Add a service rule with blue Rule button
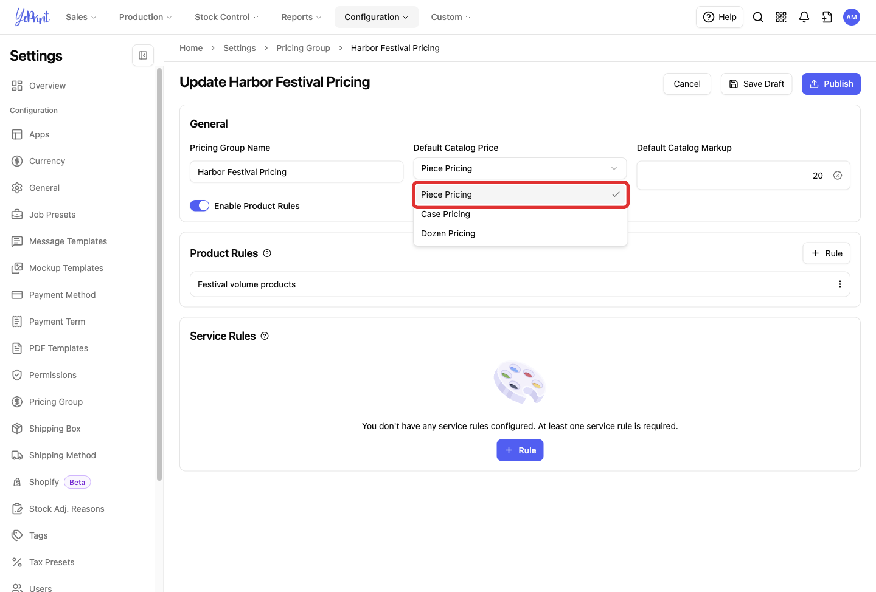 (520, 450)
